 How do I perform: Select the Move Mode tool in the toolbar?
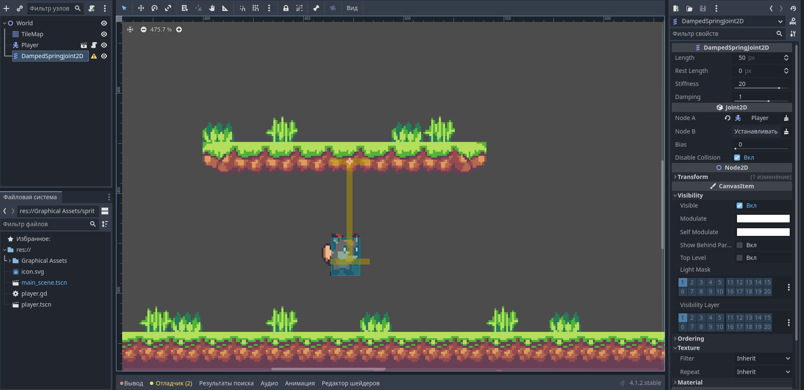141,8
